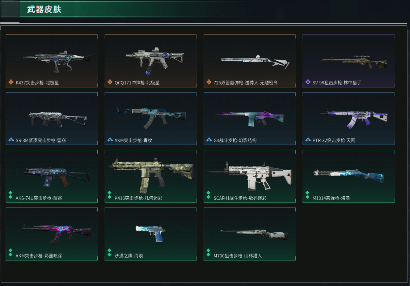Viewport: 410px width, 286px height.
Task: Open the 725双管霰弹枪-送葬人 skin card
Action: (250, 61)
